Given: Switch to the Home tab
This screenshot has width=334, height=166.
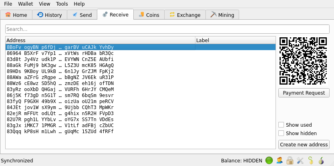Looking at the screenshot, I should (x=16, y=15).
